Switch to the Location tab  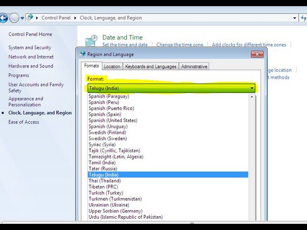point(112,66)
